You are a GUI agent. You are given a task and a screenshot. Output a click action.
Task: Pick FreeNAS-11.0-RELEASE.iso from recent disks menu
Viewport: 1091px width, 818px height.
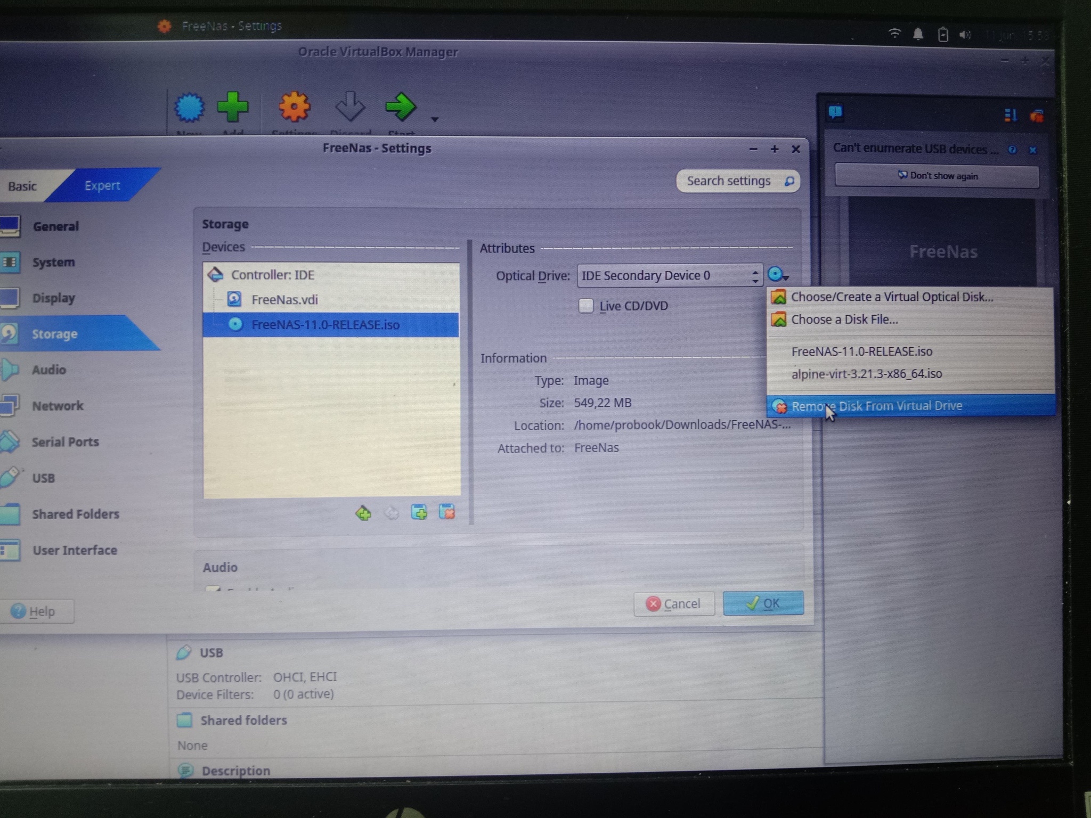[x=910, y=351]
